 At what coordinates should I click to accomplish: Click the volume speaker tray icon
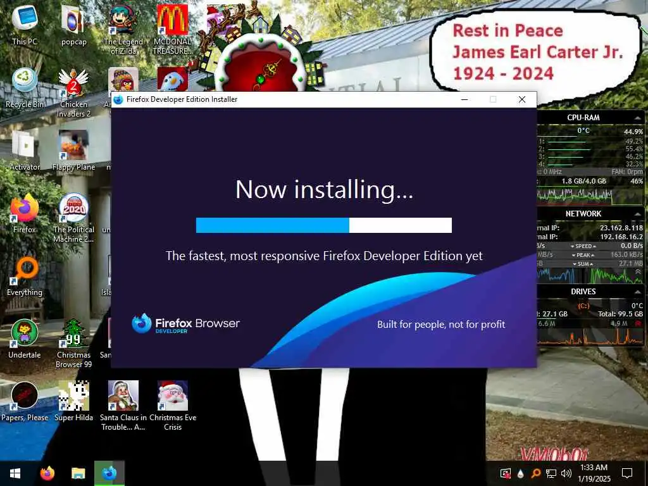point(566,473)
